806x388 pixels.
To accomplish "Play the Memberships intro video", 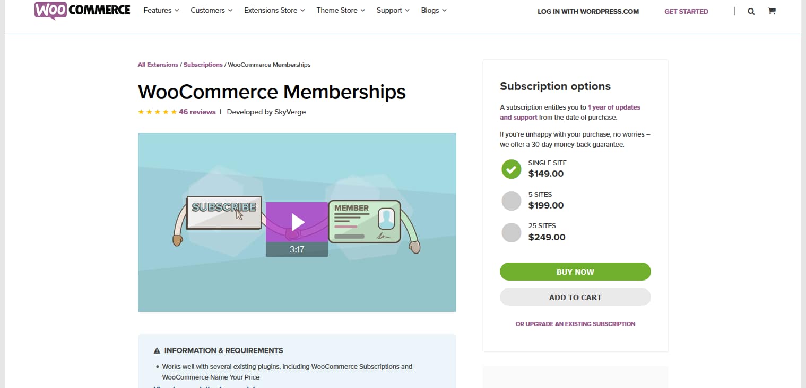I will (297, 222).
